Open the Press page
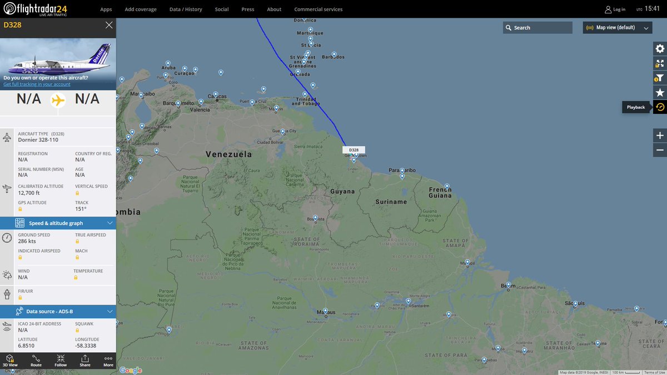667x375 pixels. tap(248, 9)
